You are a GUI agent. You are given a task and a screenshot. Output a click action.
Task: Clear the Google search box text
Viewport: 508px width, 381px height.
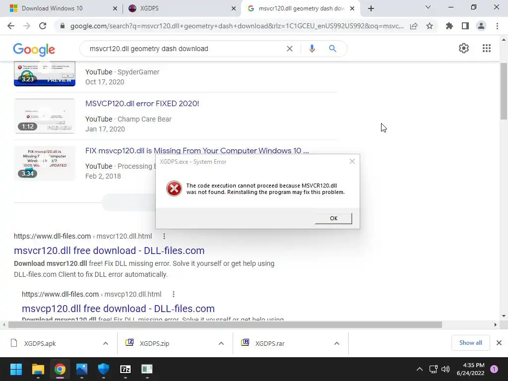coord(290,49)
